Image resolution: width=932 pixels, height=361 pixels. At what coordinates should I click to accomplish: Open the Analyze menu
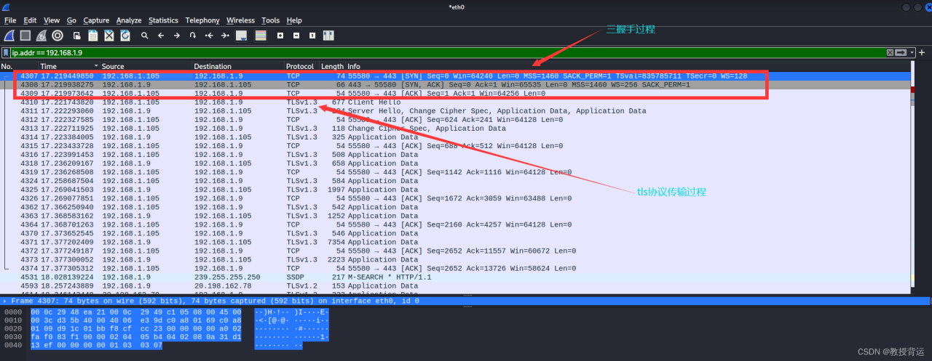129,20
